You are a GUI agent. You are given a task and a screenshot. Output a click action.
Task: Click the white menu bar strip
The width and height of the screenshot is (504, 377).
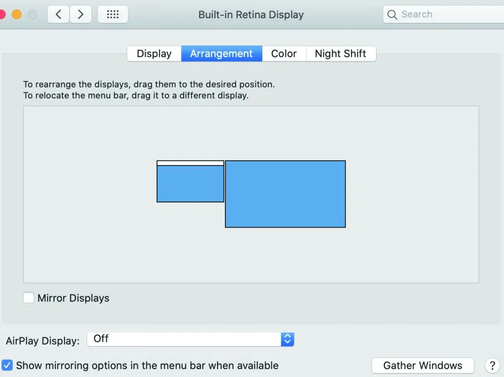190,163
